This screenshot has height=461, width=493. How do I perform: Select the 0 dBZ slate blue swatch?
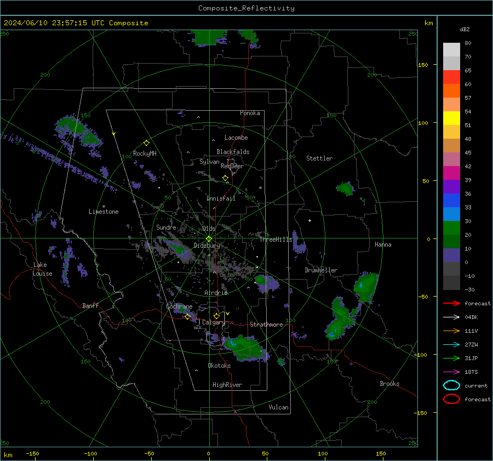[x=451, y=255]
